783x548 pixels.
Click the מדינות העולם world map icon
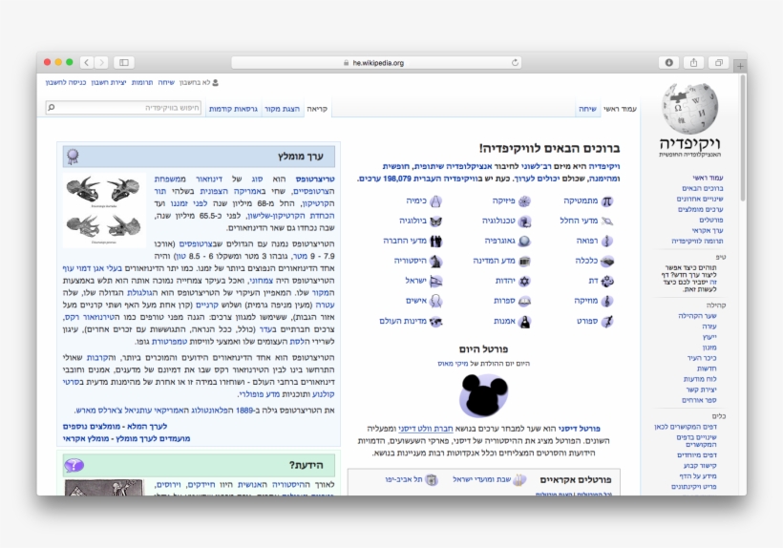[436, 321]
